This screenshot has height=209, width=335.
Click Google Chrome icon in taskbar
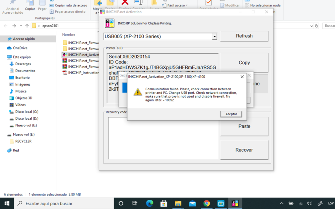pos(207,203)
